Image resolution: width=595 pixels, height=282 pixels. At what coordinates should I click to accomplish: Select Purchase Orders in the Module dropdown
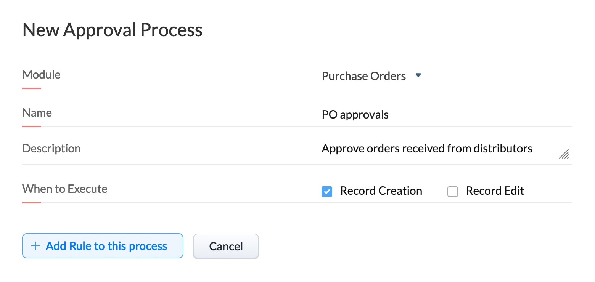363,76
